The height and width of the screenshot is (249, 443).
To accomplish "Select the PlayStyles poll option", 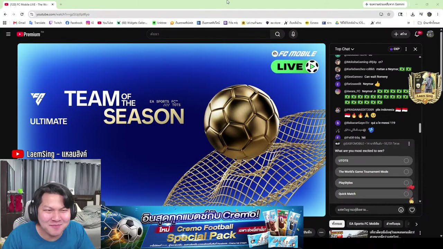I will point(374,183).
